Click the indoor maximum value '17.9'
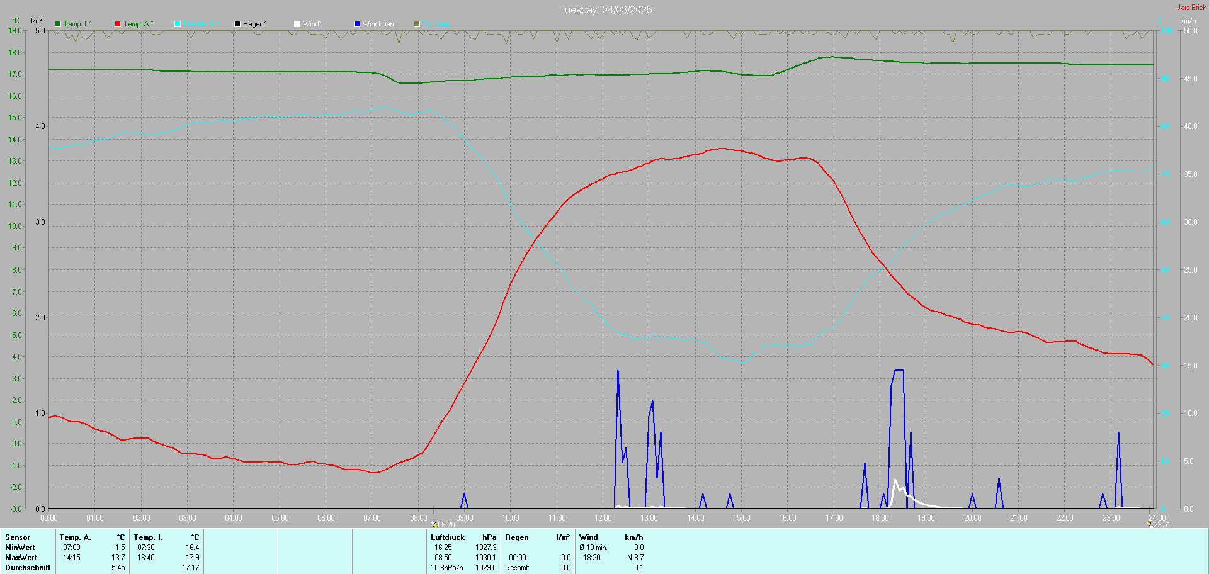The width and height of the screenshot is (1209, 574). (193, 558)
